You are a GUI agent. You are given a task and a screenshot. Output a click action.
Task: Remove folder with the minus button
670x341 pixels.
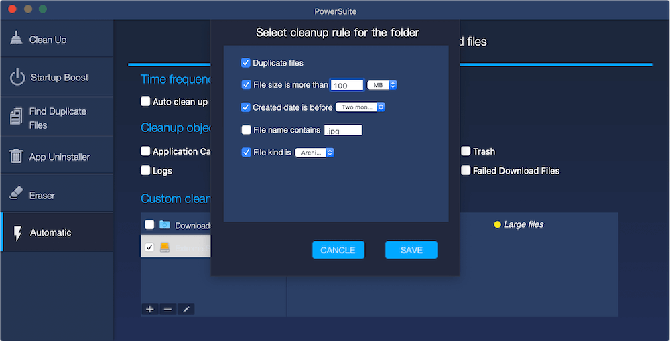[x=167, y=309]
